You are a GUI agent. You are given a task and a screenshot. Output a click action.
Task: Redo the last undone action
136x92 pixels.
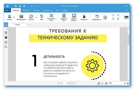37,6
